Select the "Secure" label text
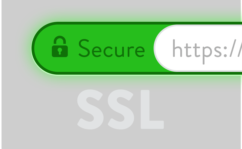 (112, 48)
